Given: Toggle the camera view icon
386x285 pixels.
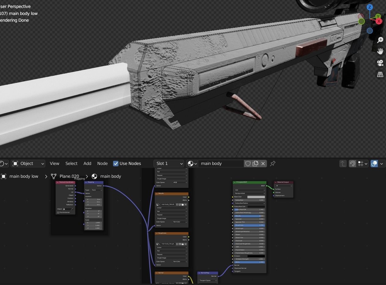Looking at the screenshot, I should coord(380,63).
